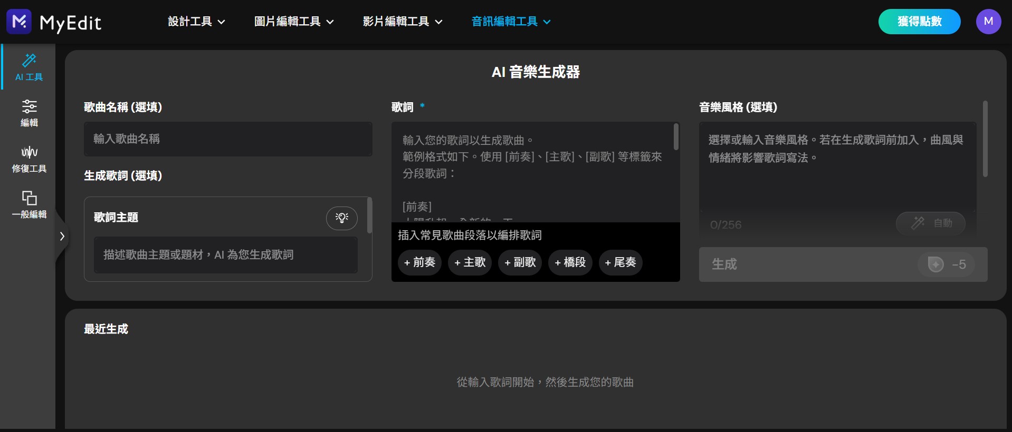This screenshot has width=1012, height=432.
Task: Click the lightbulb icon beside 歌詞主題
Action: 341,218
